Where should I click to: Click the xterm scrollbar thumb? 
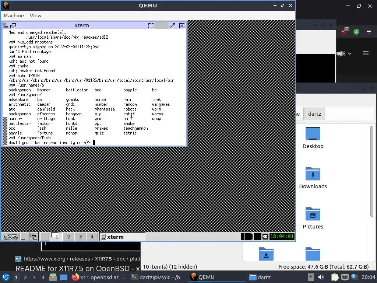pos(5,131)
